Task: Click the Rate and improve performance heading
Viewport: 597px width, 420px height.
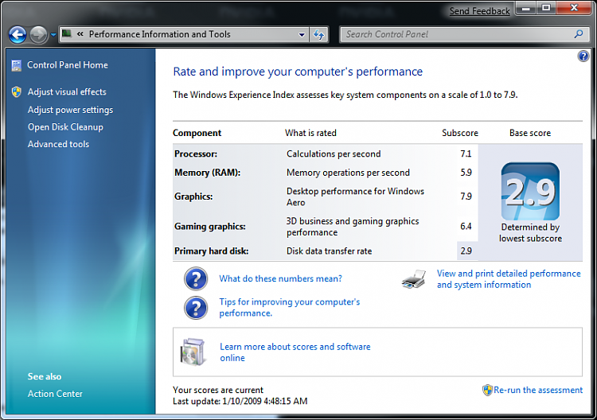Action: pyautogui.click(x=298, y=72)
